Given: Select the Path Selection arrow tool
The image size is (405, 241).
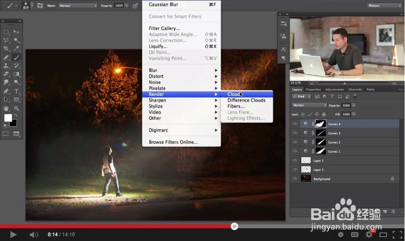Looking at the screenshot, I should (6, 100).
